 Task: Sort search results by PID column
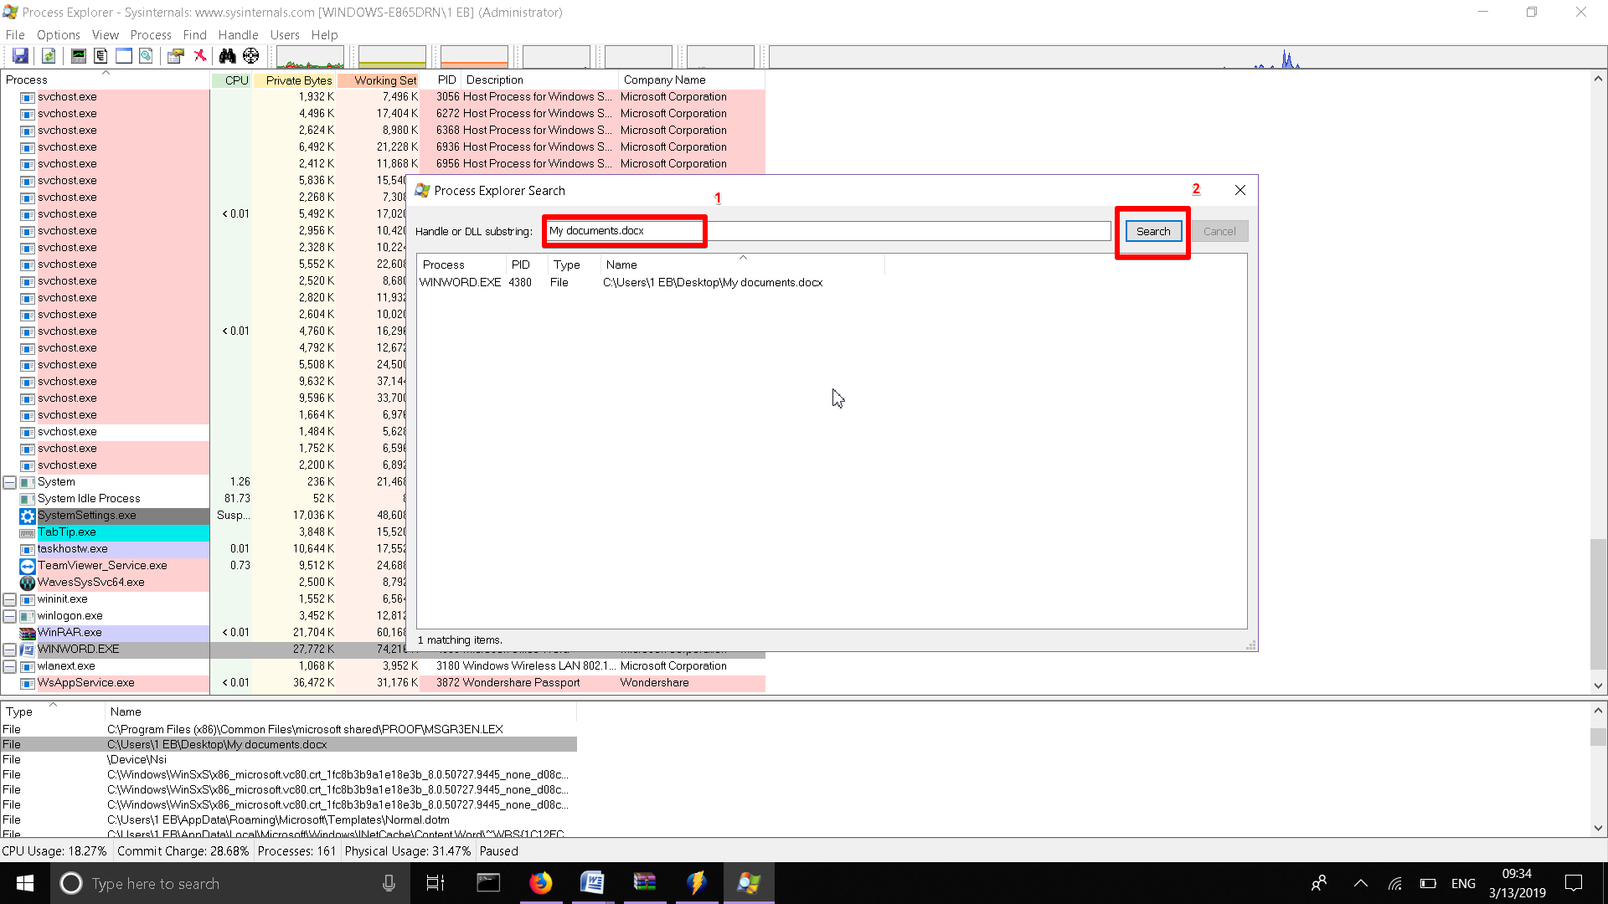[x=526, y=265]
